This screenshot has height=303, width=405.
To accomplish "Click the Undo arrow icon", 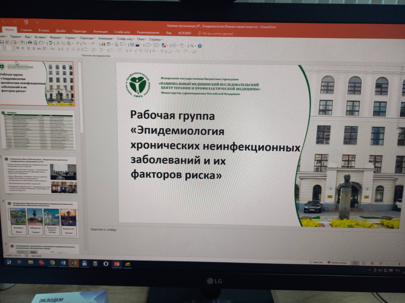I will pos(85,44).
